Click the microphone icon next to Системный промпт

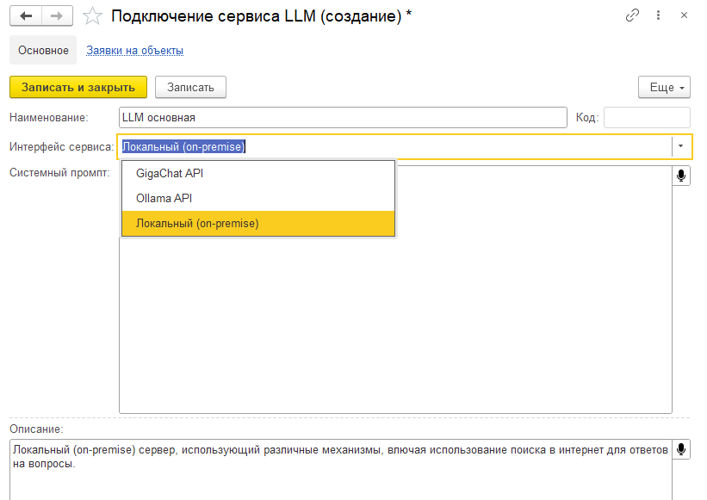coord(681,175)
